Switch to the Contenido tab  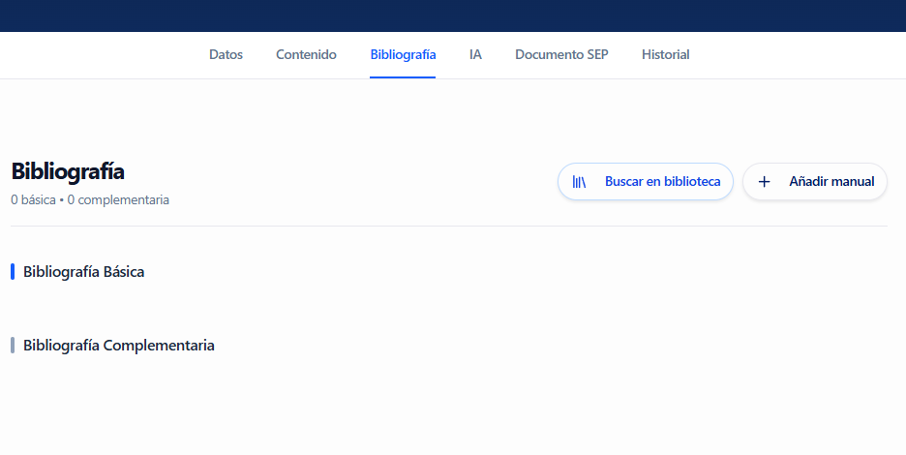306,55
